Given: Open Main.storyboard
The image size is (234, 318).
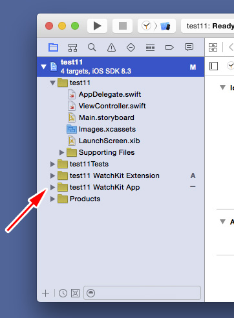Looking at the screenshot, I should click(107, 117).
